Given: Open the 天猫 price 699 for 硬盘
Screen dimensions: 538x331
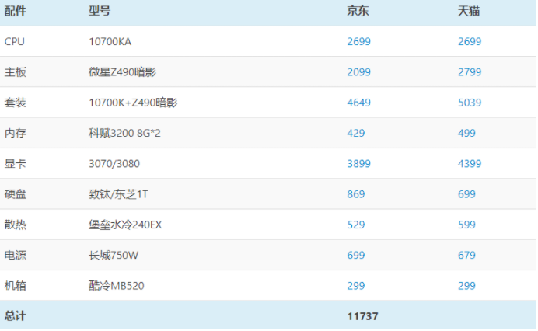Looking at the screenshot, I should point(466,194).
